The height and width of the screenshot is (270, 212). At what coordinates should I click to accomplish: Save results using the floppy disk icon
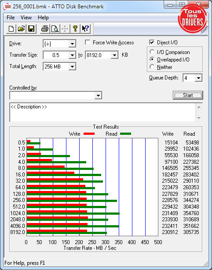[x=31, y=29]
